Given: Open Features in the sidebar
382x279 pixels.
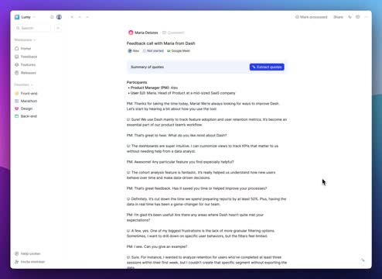Looking at the screenshot, I should pos(28,64).
